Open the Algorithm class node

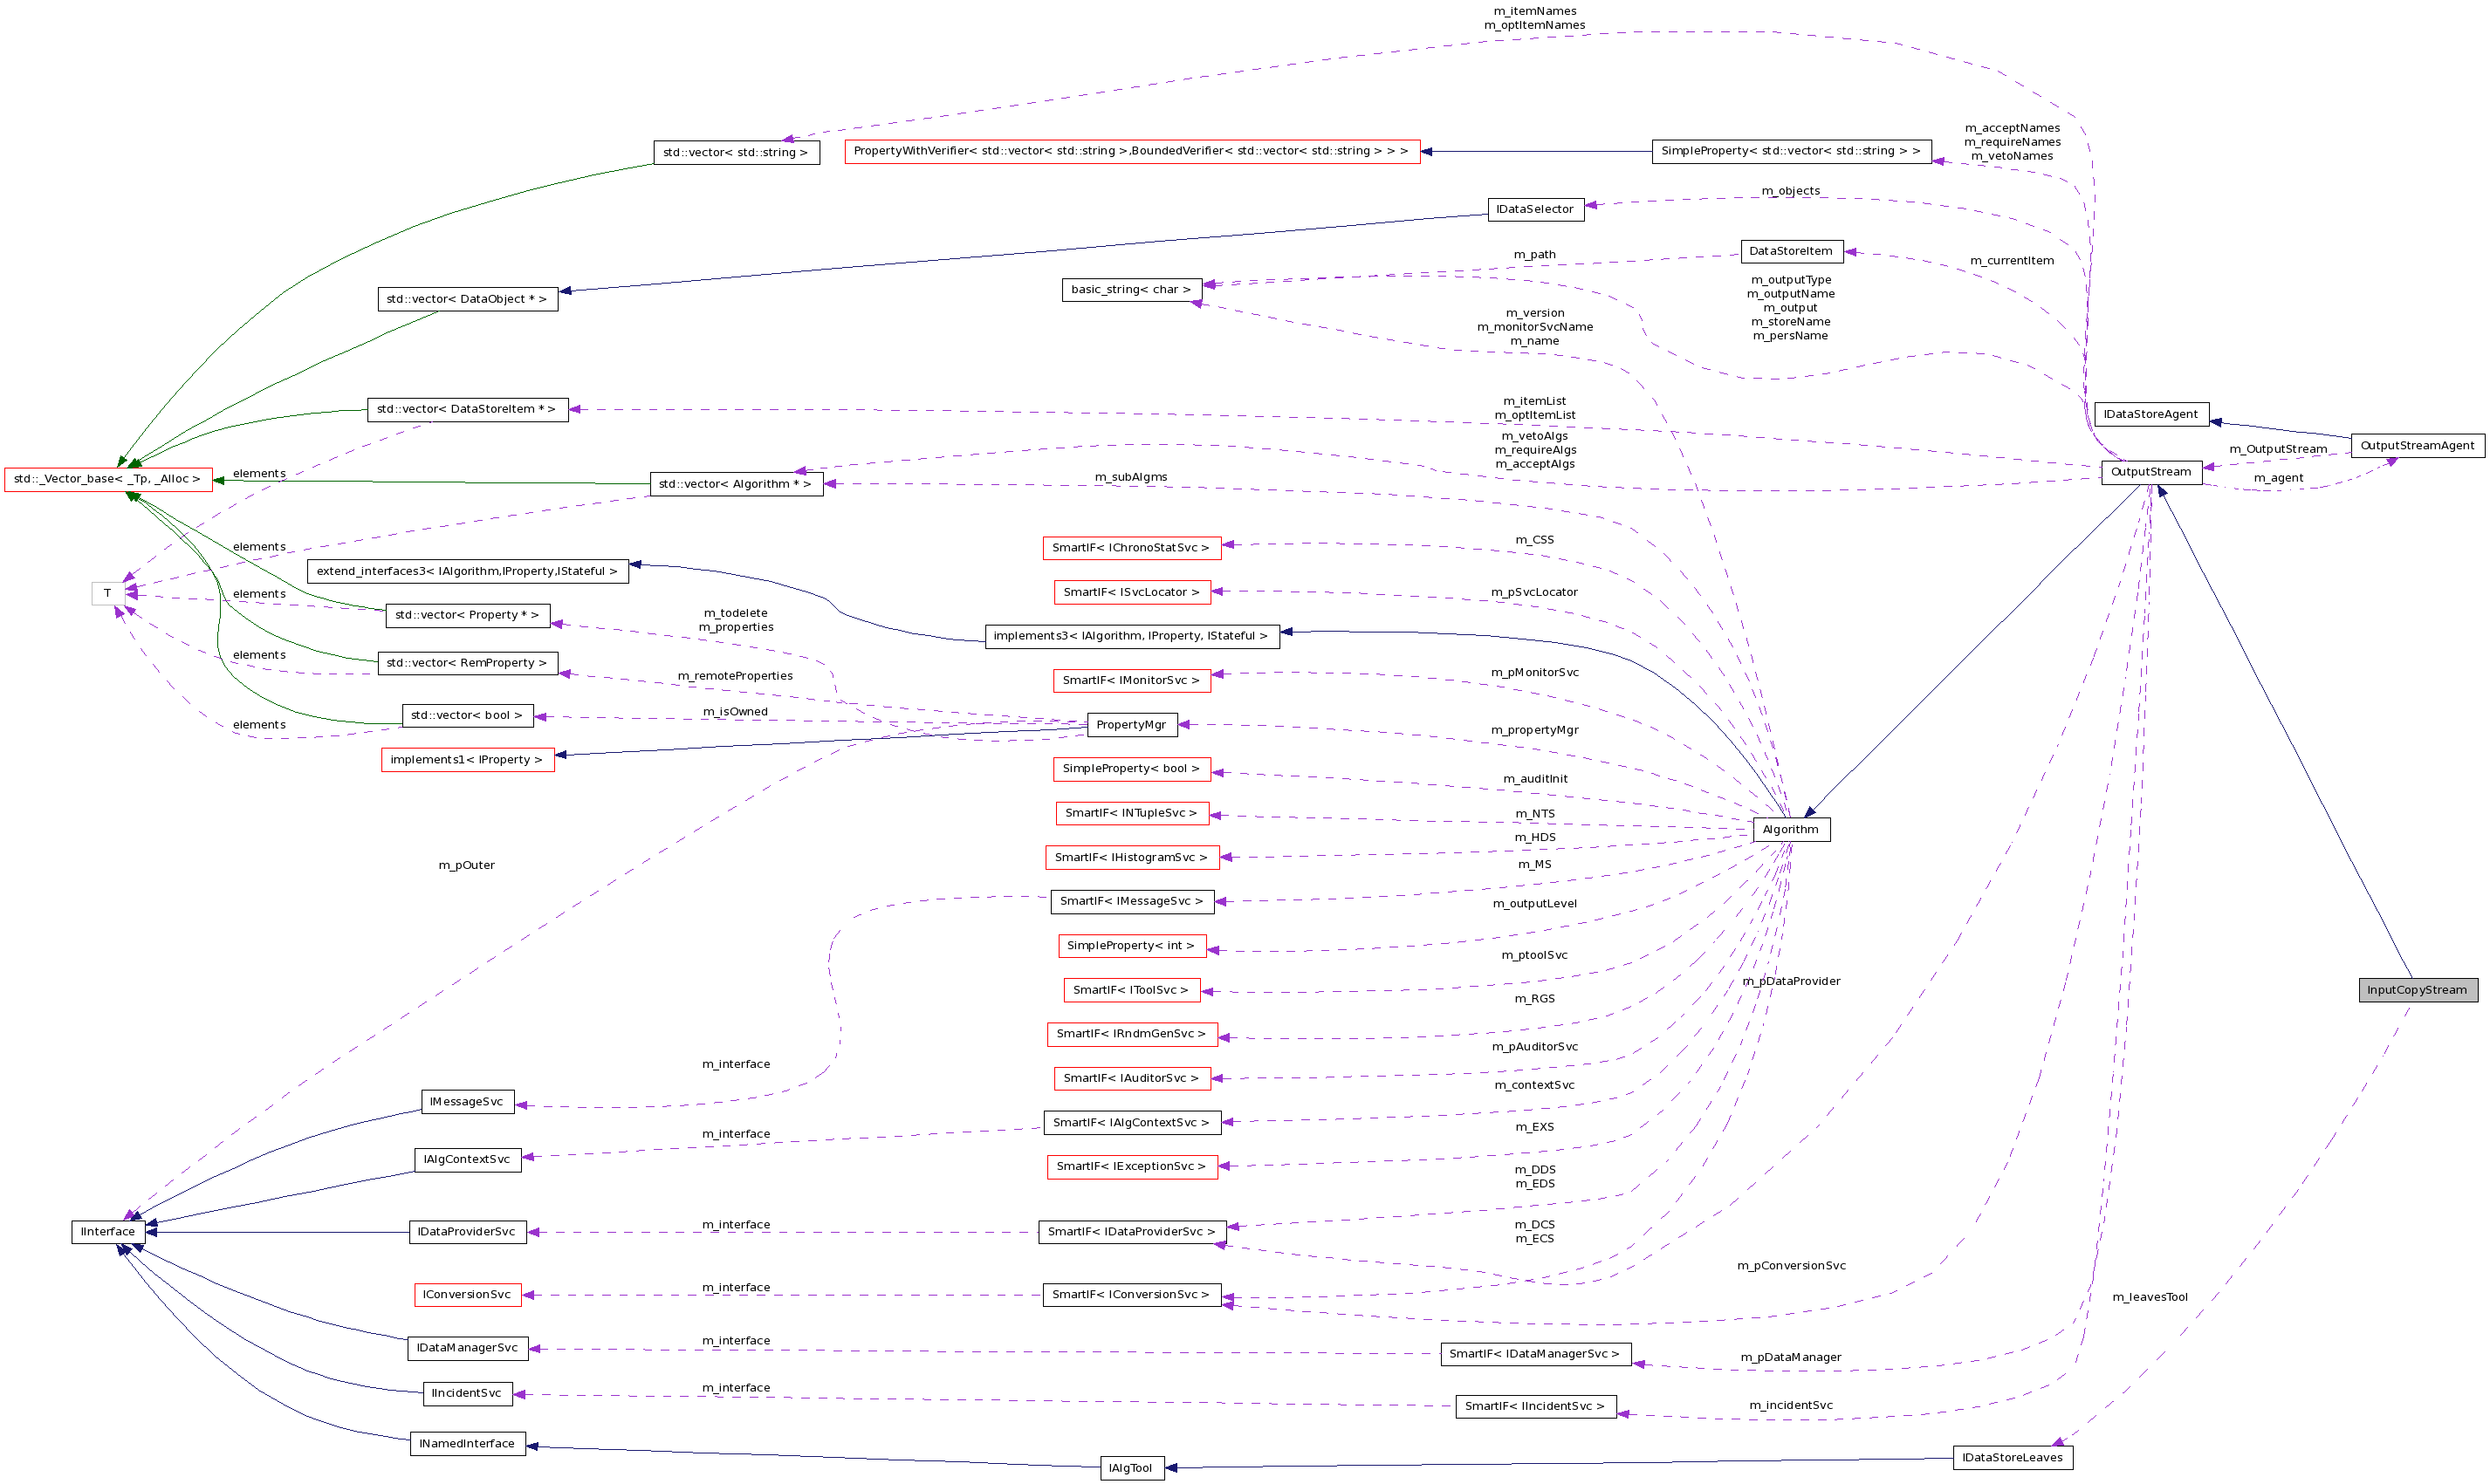tap(1792, 828)
